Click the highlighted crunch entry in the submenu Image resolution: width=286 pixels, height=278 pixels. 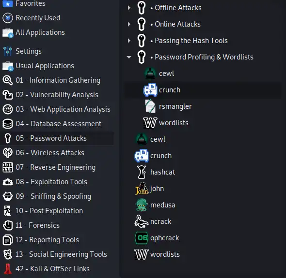[203, 90]
